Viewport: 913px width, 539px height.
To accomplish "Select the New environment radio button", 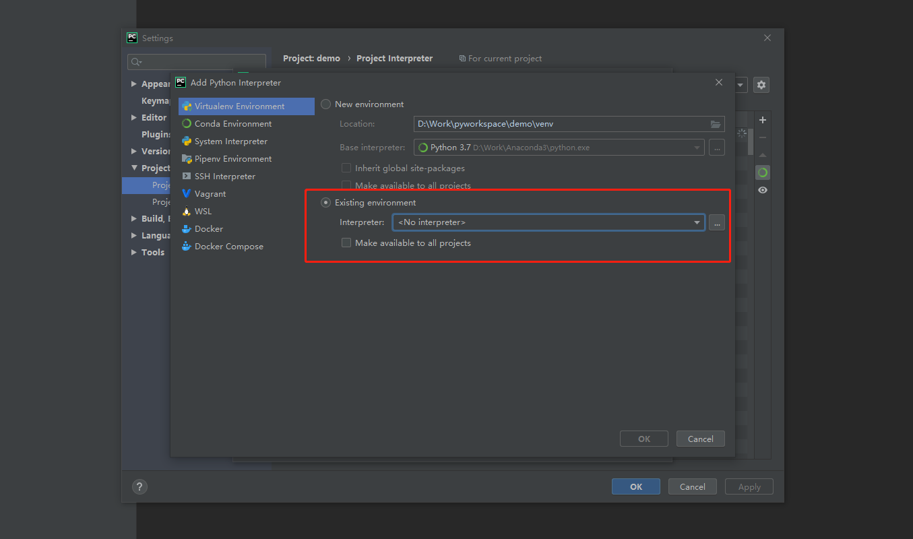I will 326,104.
